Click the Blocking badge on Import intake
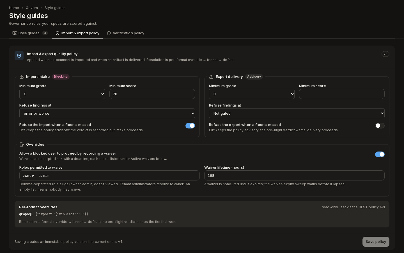The height and width of the screenshot is (253, 404). [x=61, y=77]
